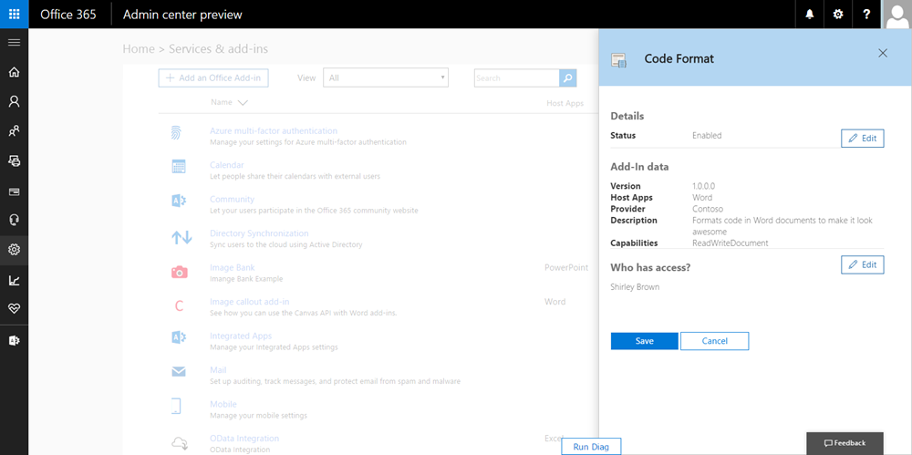Click the Mail envelope icon

(179, 371)
